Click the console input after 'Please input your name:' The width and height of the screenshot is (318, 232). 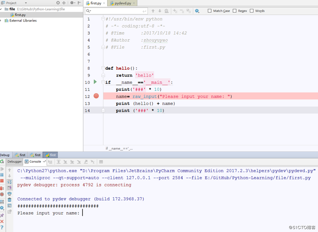pos(83,213)
